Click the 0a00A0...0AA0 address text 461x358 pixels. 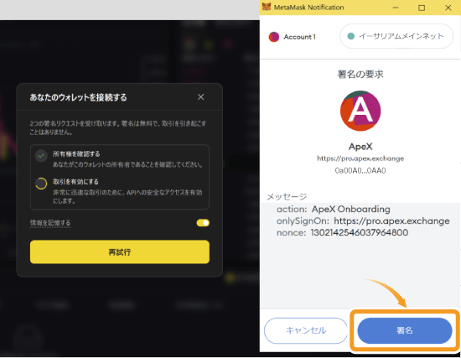coord(360,170)
